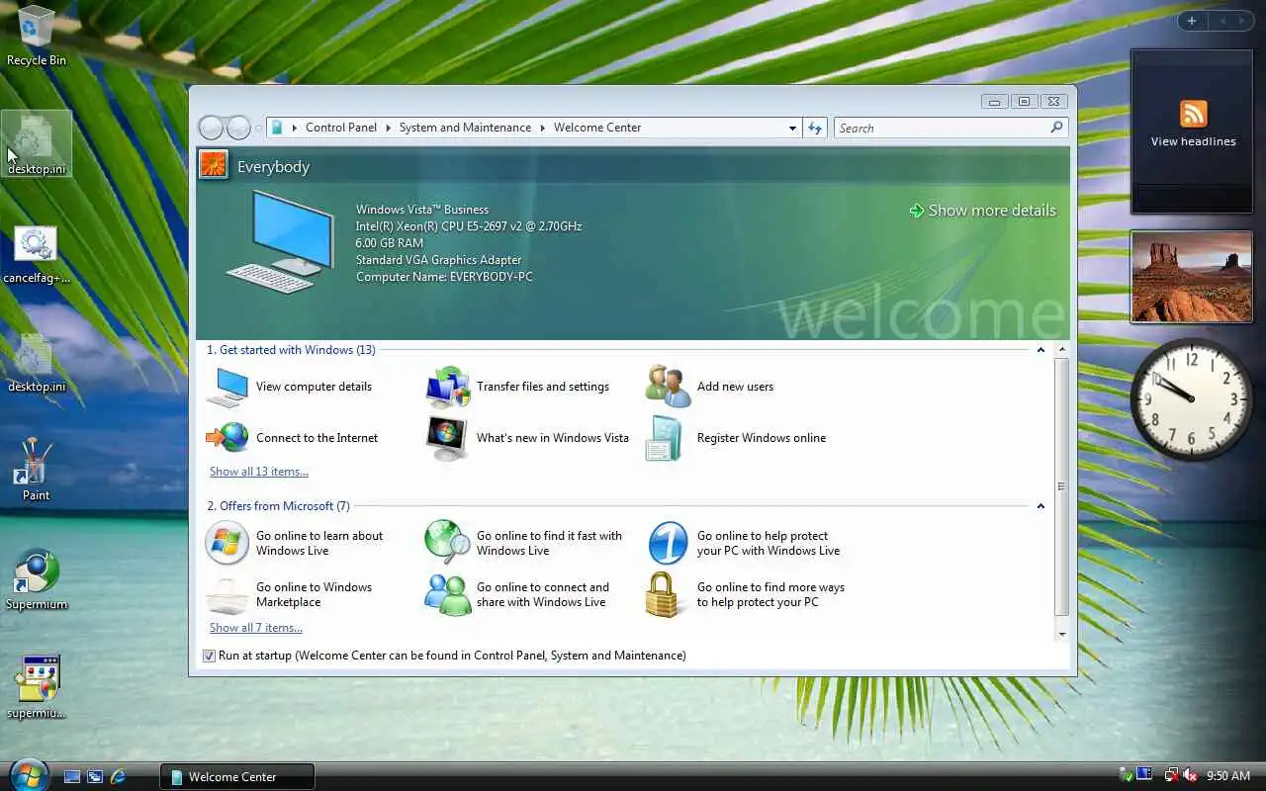Click the View headlines RSS feed icon
1266x791 pixels.
coord(1193,113)
